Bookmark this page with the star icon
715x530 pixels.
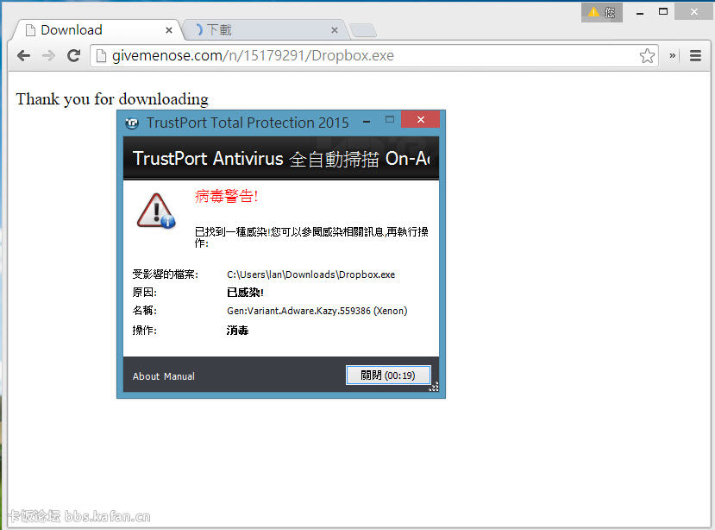(647, 56)
